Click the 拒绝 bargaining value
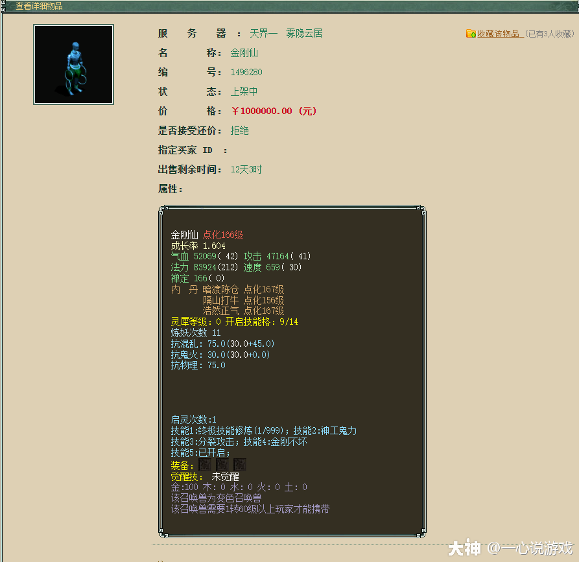This screenshot has height=562, width=579. pyautogui.click(x=240, y=130)
